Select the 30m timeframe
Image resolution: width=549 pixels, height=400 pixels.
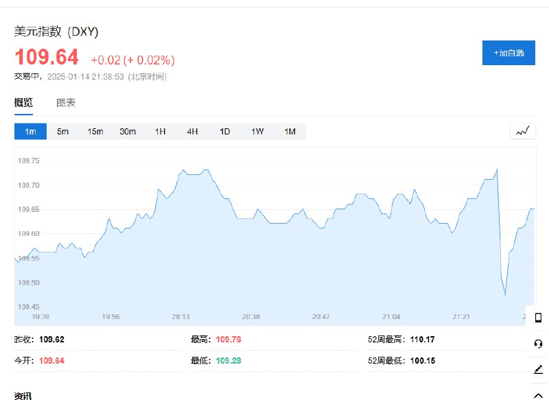[x=128, y=131]
